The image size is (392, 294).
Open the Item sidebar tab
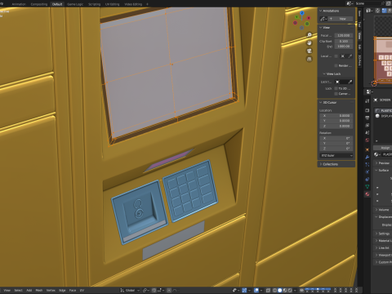[x=359, y=13]
